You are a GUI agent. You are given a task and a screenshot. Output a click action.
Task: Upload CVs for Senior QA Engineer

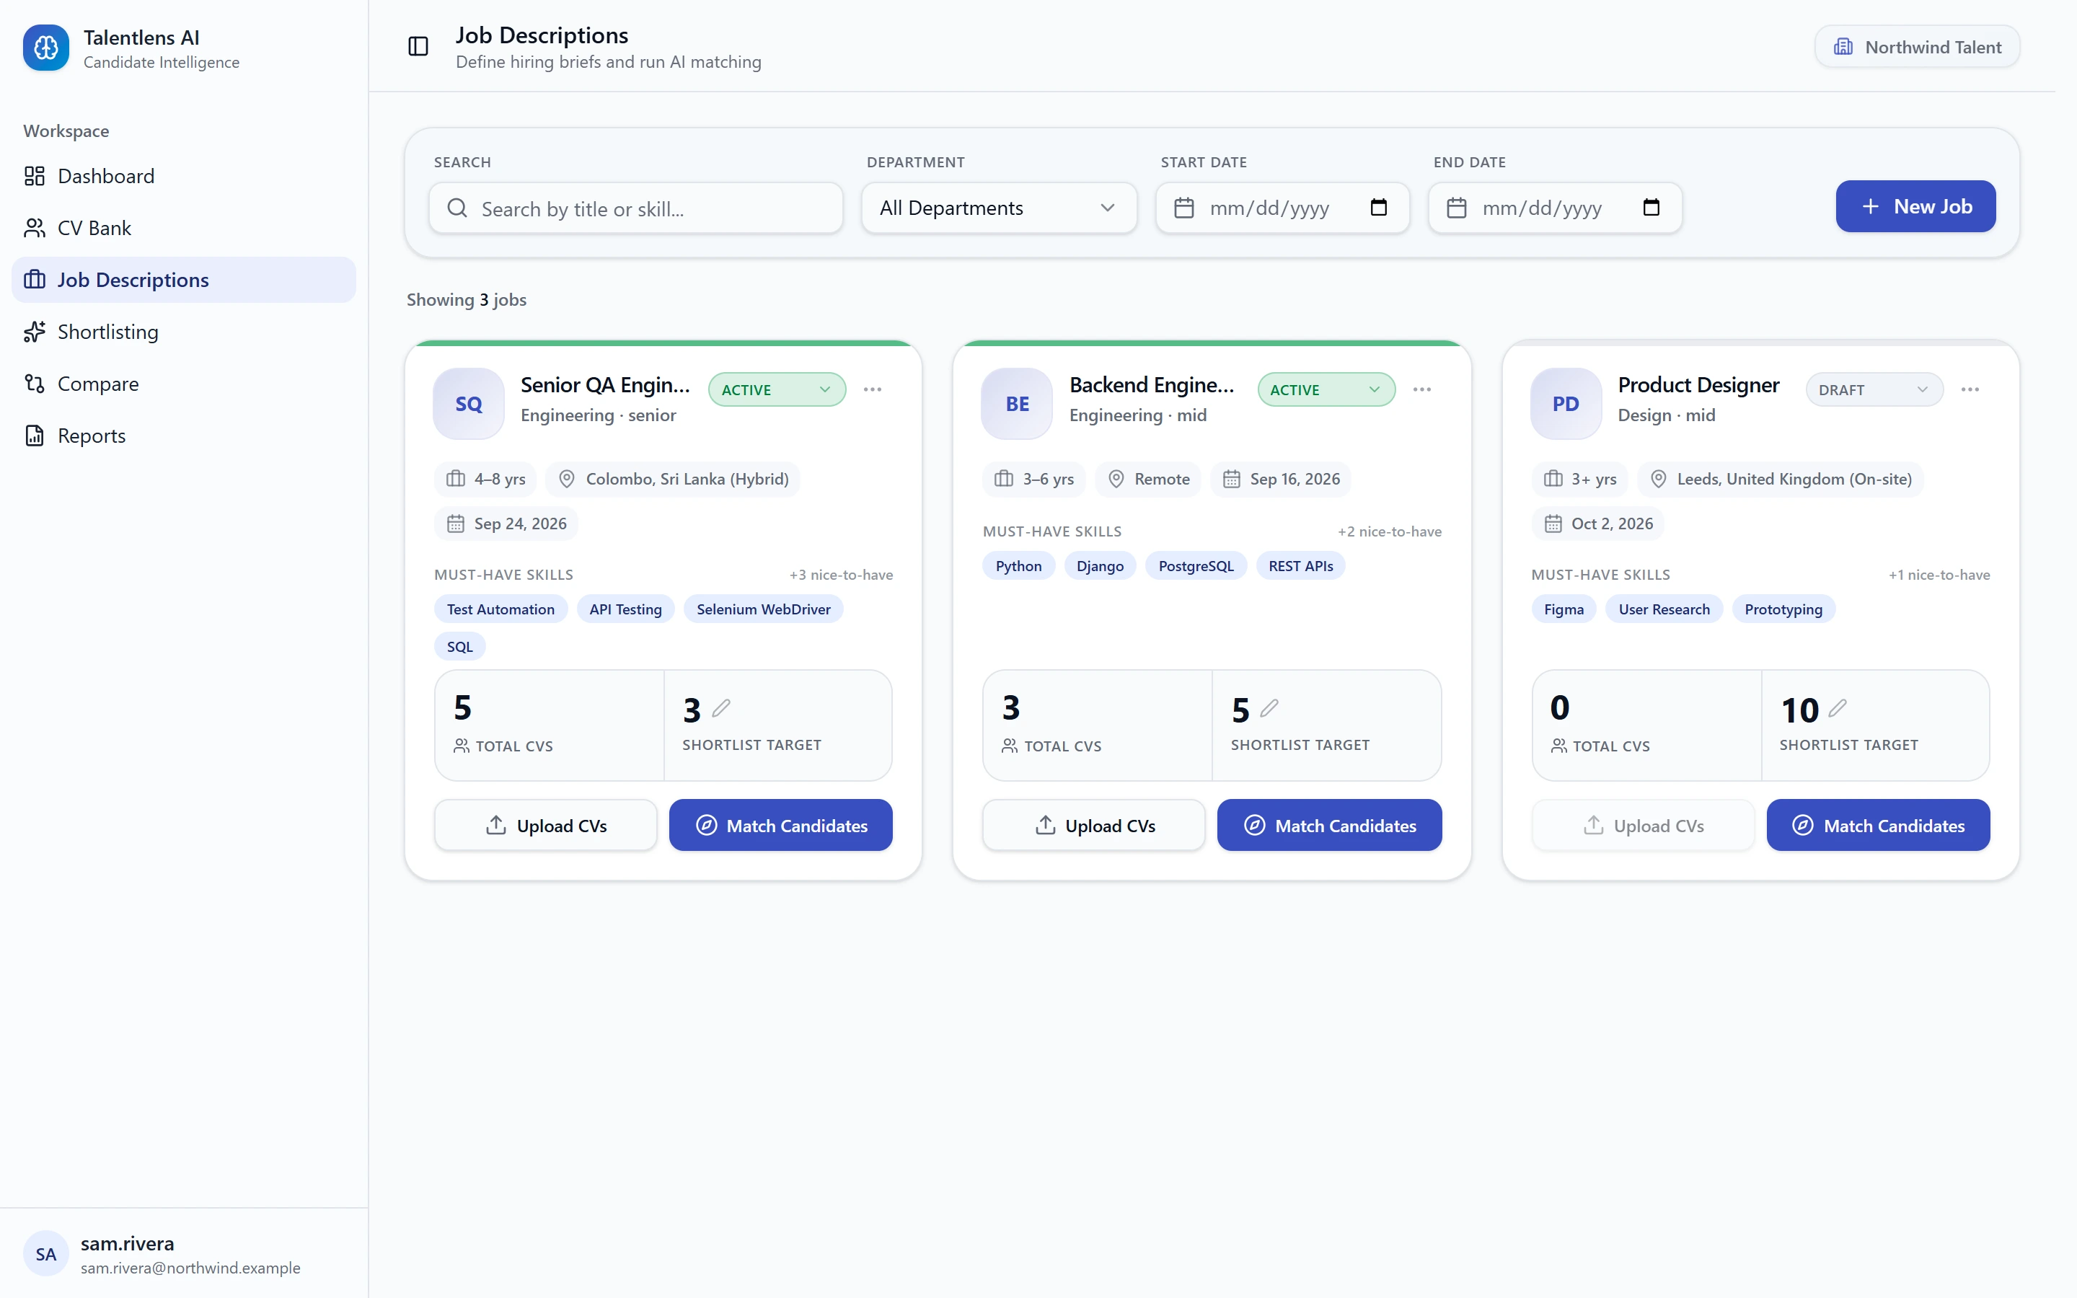546,826
